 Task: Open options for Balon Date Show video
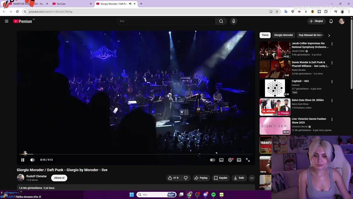(x=332, y=101)
